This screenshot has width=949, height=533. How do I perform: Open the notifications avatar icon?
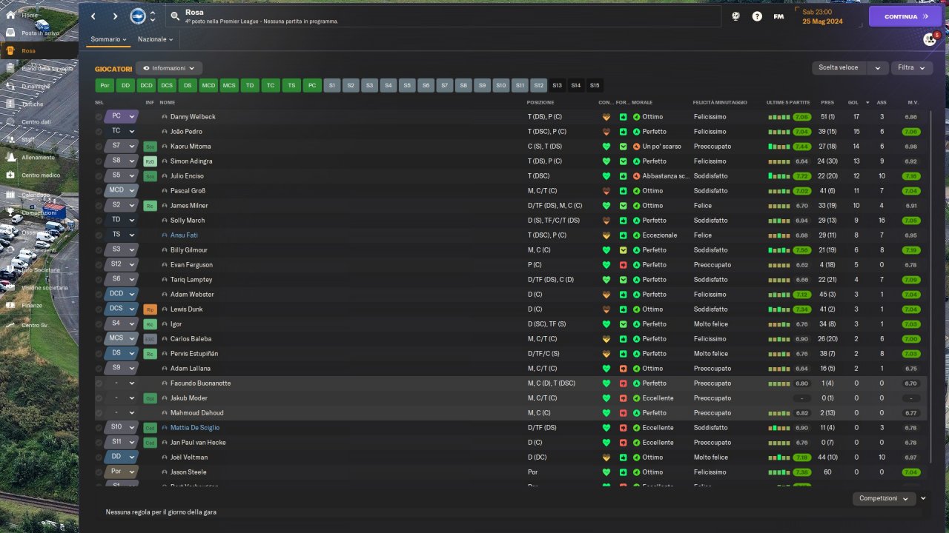pyautogui.click(x=930, y=39)
